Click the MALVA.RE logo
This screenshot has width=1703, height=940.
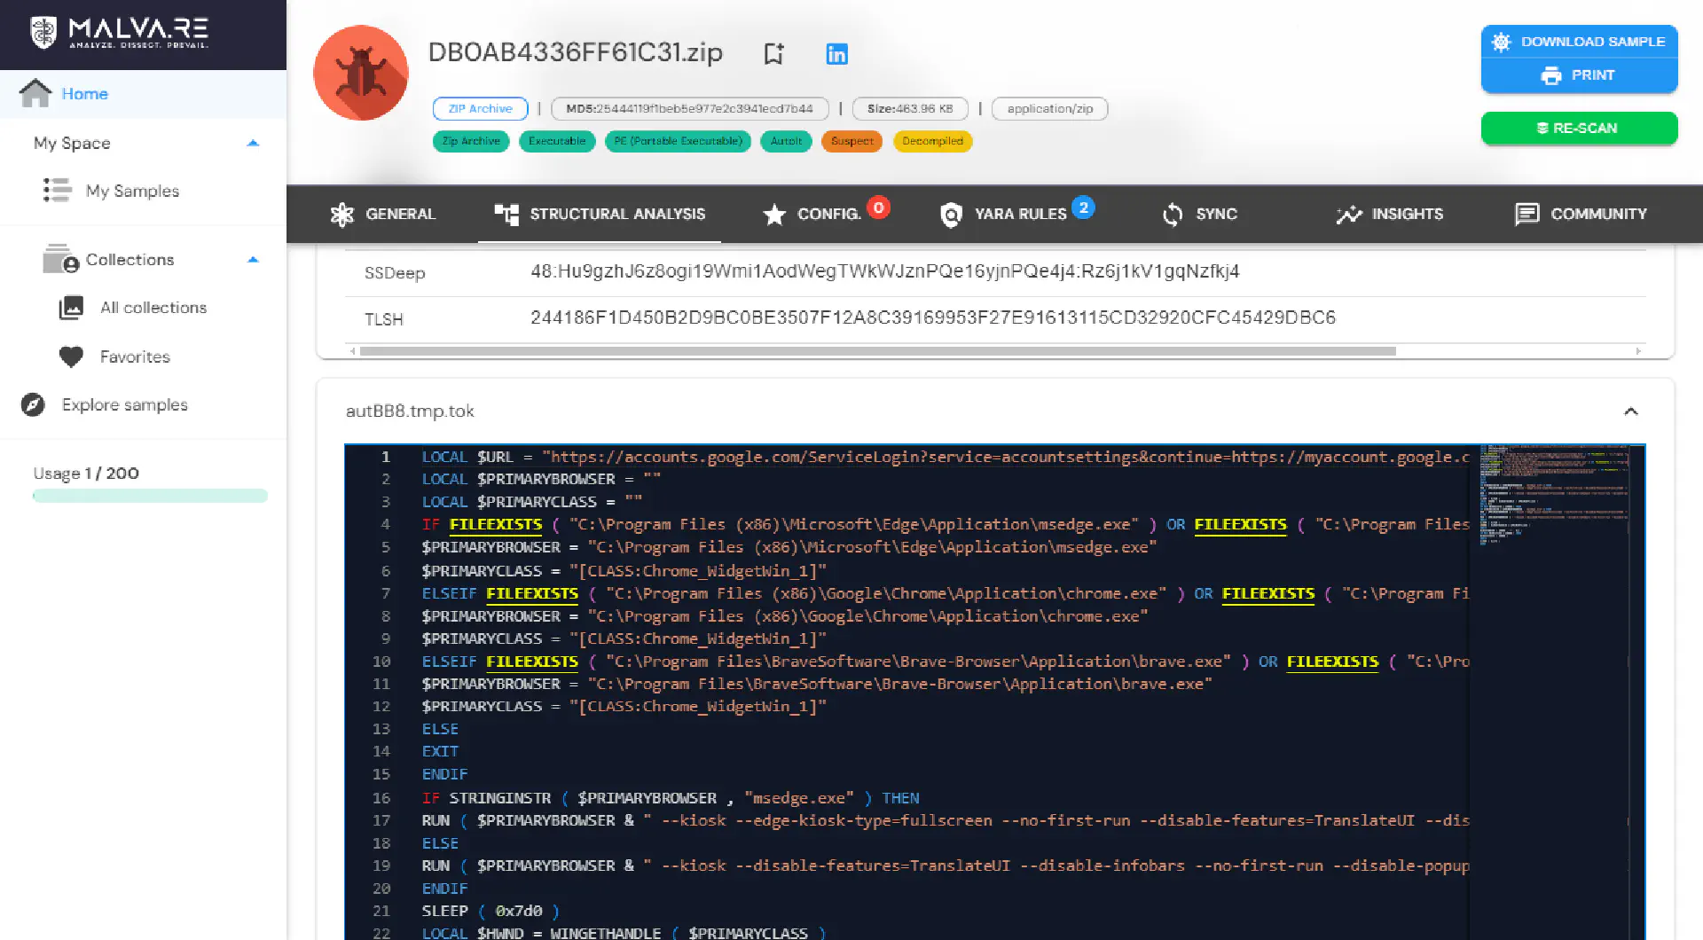120,32
